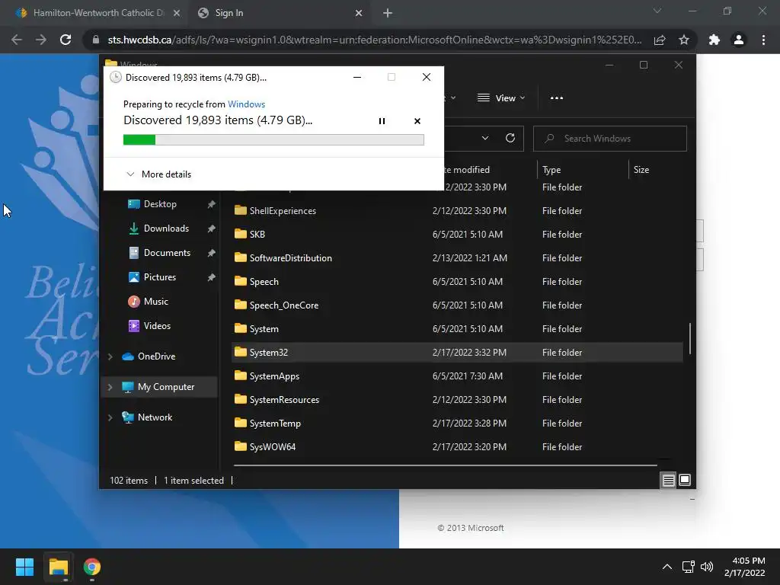Open the See more ellipsis menu
Image resolution: width=780 pixels, height=585 pixels.
557,98
